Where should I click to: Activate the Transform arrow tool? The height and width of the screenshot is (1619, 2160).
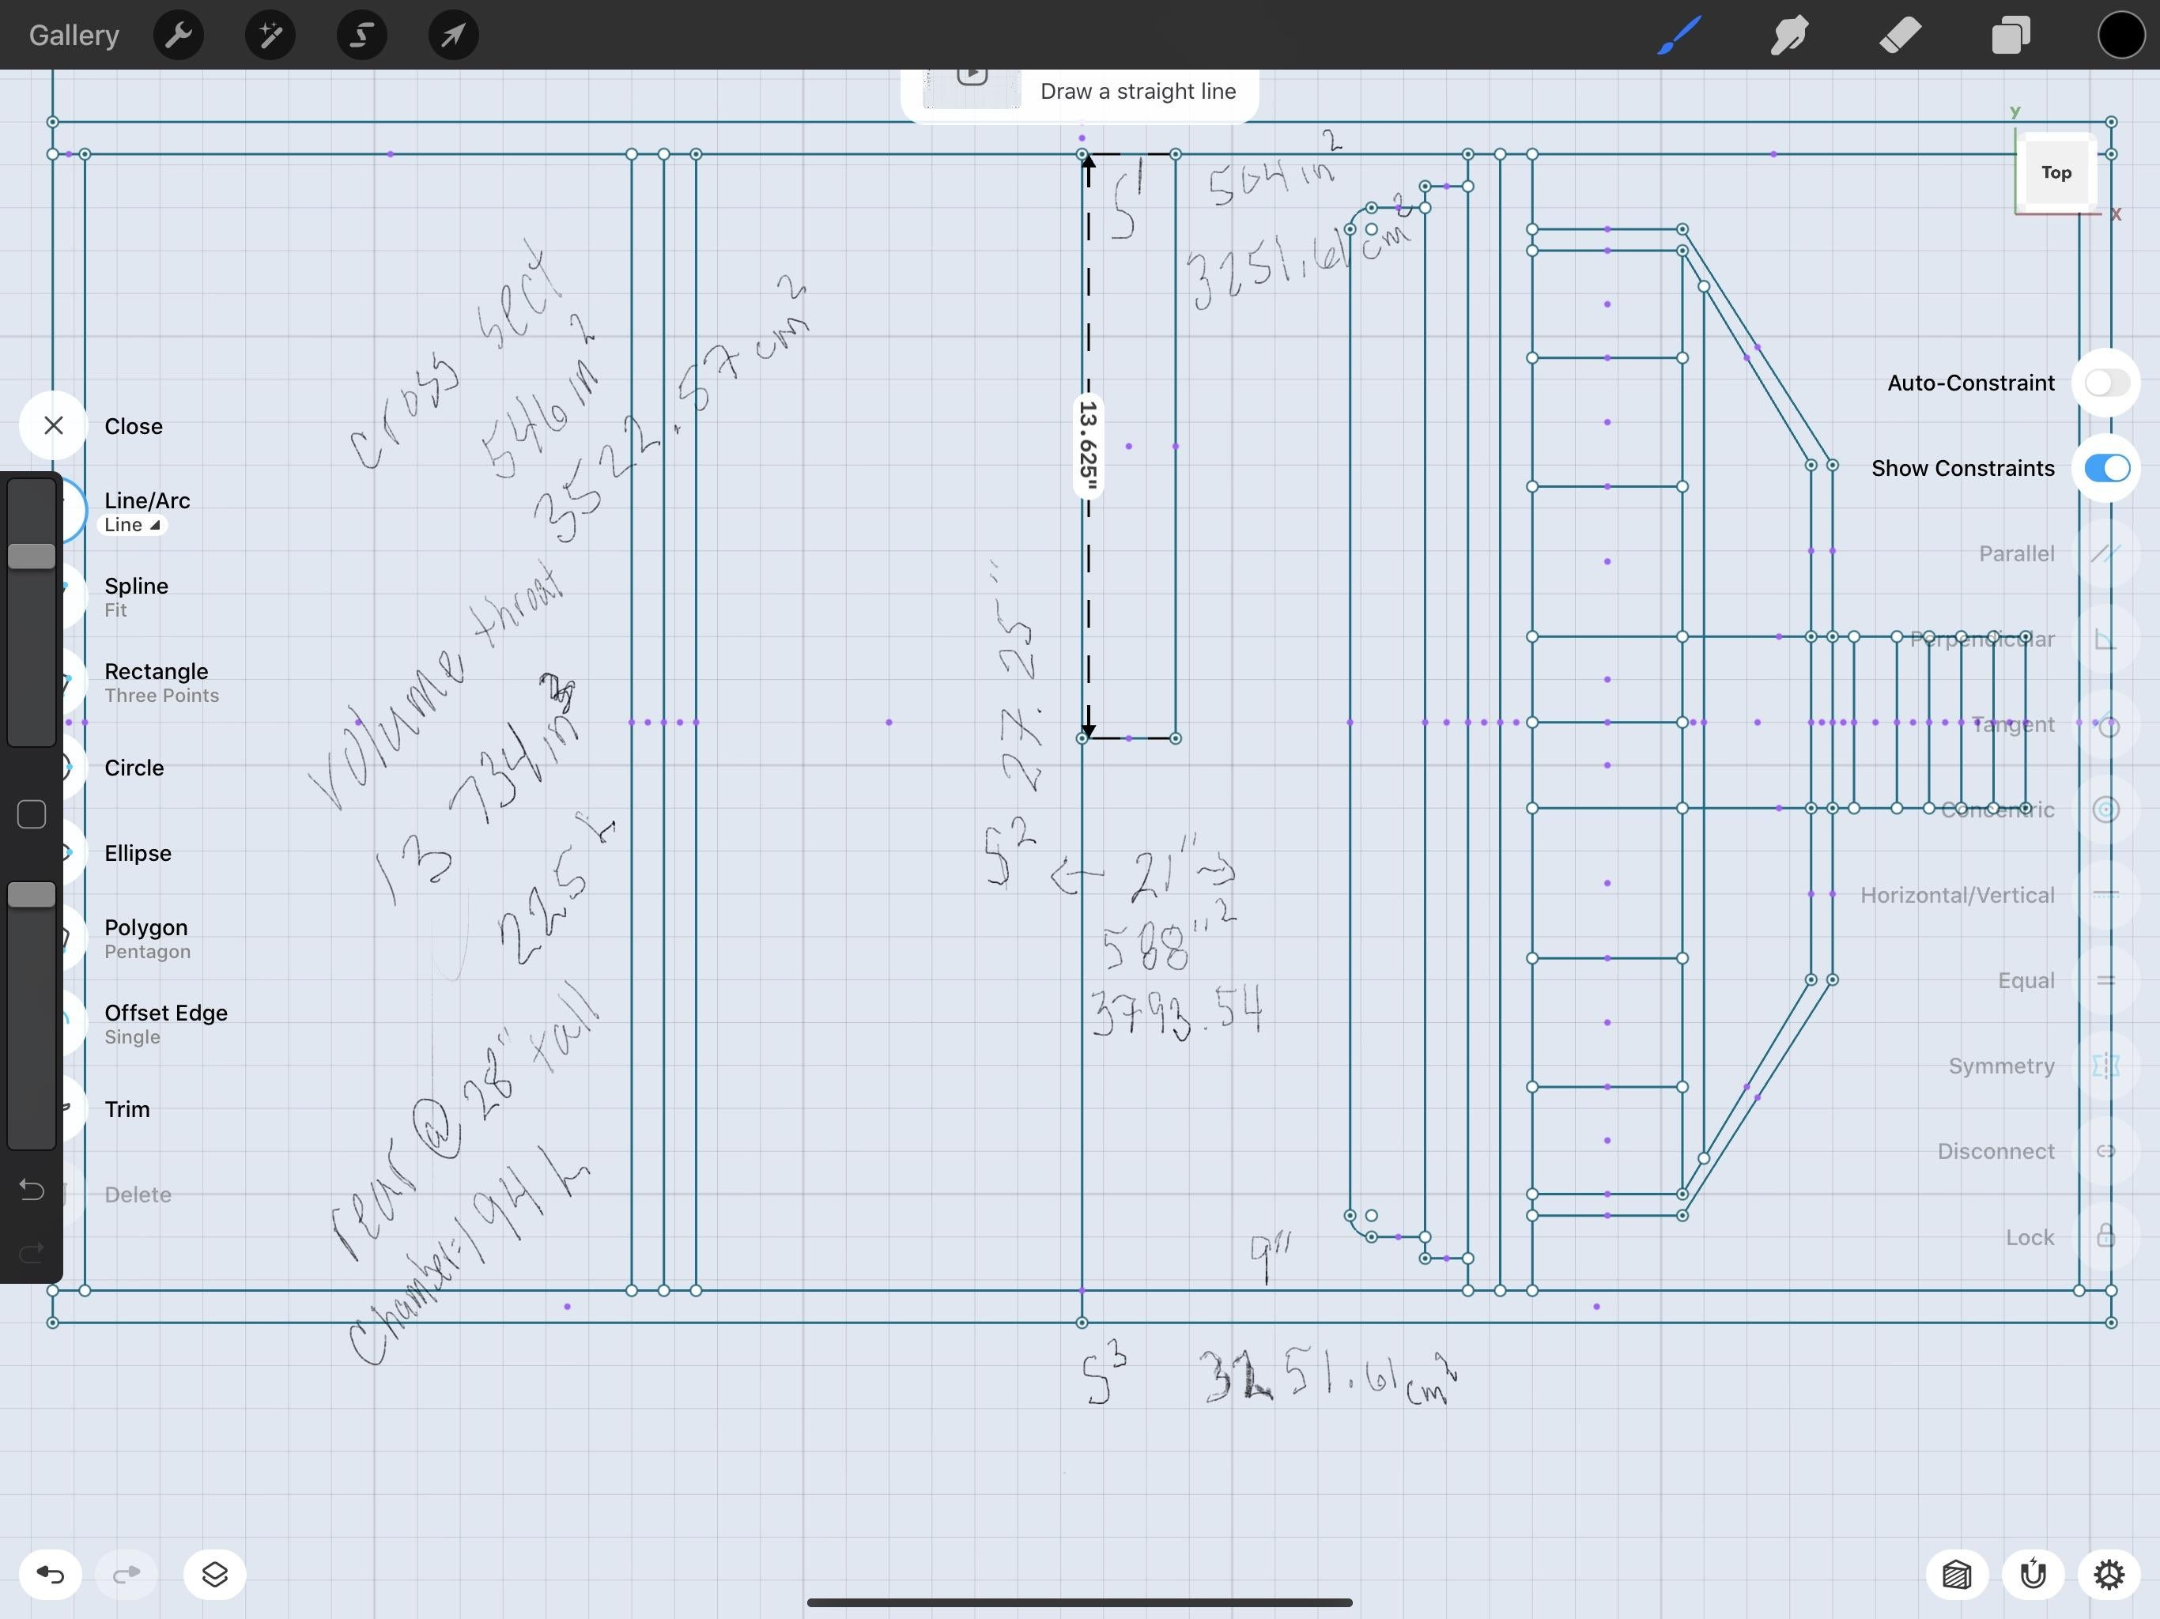453,35
